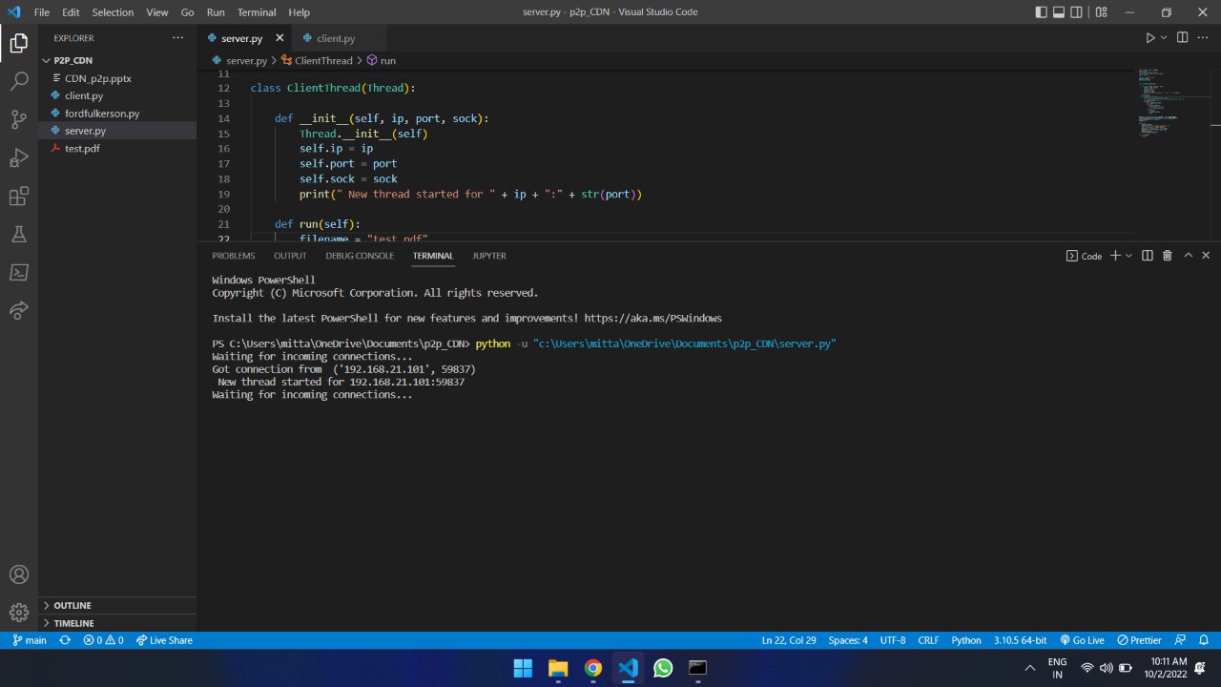The height and width of the screenshot is (687, 1221).
Task: Switch to the JUPYTER panel tab
Action: pyautogui.click(x=489, y=256)
